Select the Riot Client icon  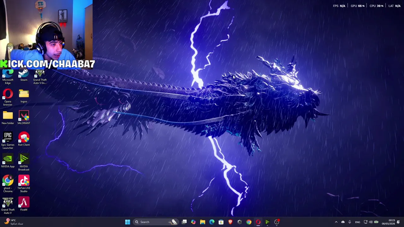pos(24,139)
